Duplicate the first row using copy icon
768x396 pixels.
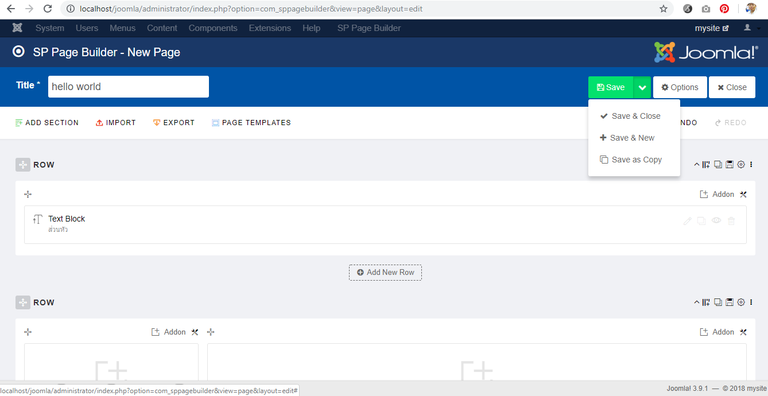pyautogui.click(x=718, y=165)
